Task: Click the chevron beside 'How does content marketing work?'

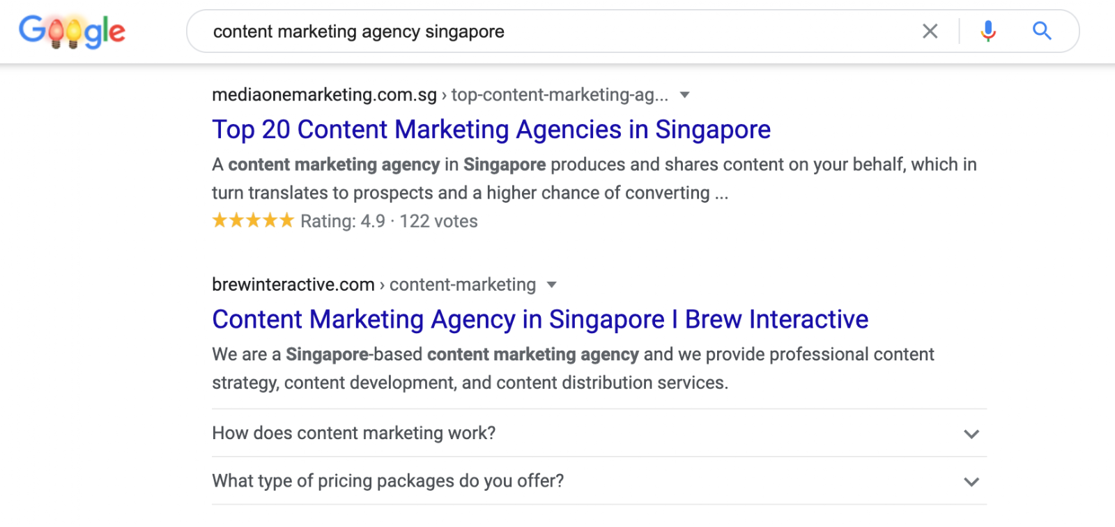Action: [x=971, y=434]
